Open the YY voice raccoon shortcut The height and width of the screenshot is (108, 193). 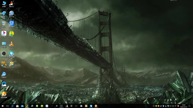point(4,64)
